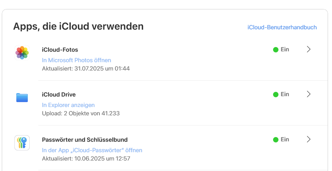Click the green status dot for Passwörter
This screenshot has height=171, width=332.
[276, 140]
